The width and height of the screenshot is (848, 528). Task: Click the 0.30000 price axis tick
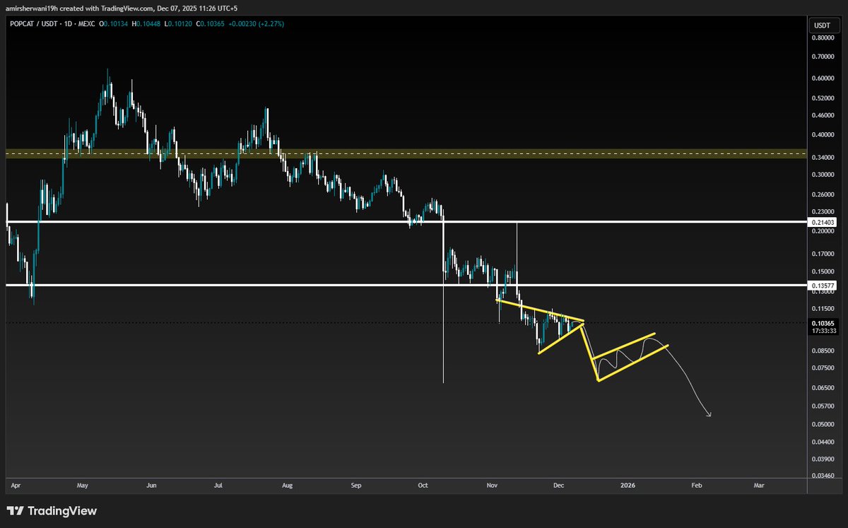822,175
